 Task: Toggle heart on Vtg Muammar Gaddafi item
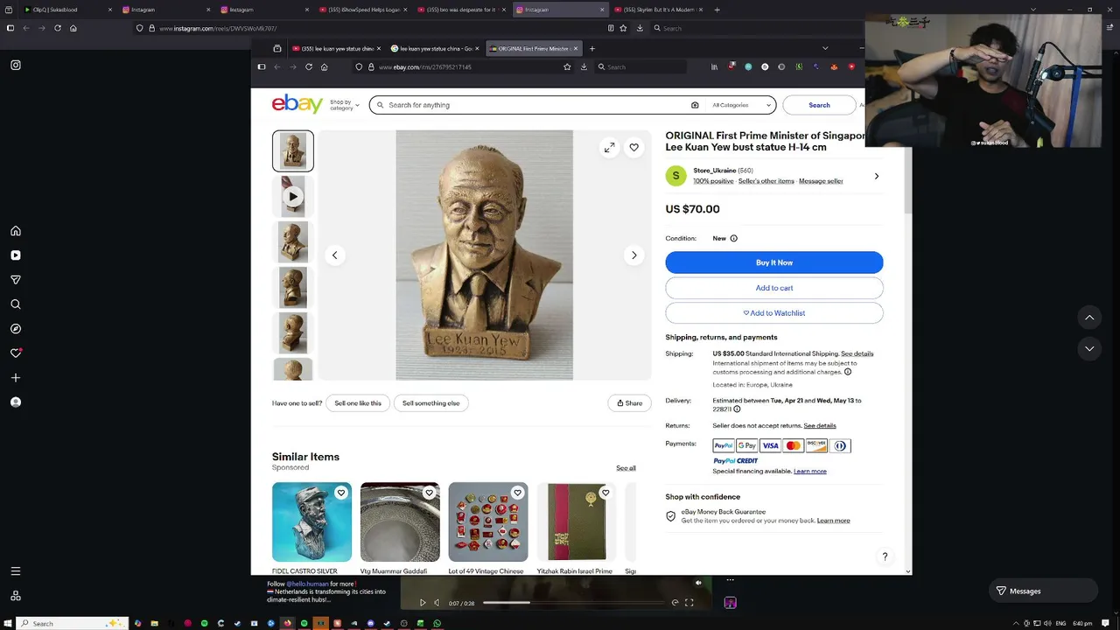click(429, 493)
